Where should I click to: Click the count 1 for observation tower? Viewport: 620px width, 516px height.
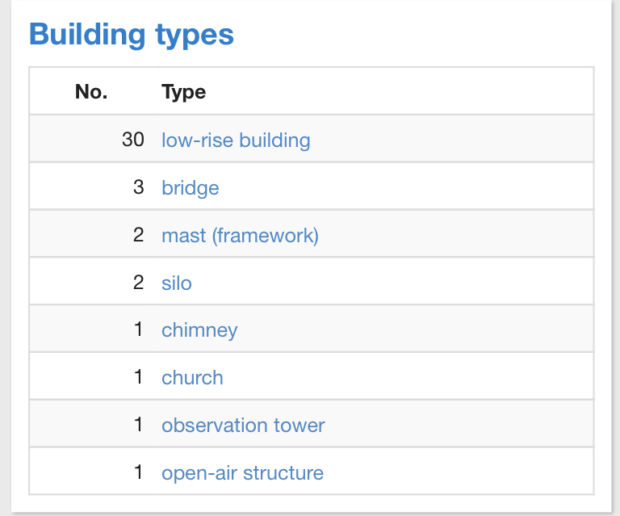139,425
